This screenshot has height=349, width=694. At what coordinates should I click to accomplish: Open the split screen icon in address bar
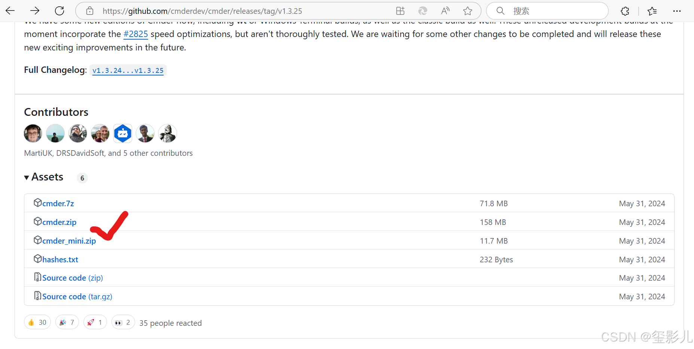point(400,11)
